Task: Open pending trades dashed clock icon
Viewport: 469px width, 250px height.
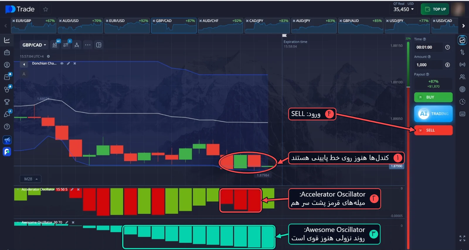Action: 462,101
